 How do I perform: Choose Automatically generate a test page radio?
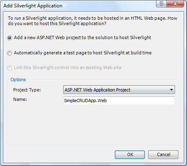(x=9, y=53)
